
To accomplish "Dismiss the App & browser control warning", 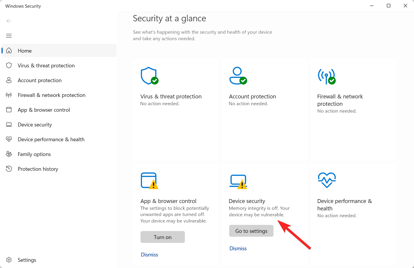I will click(x=149, y=254).
